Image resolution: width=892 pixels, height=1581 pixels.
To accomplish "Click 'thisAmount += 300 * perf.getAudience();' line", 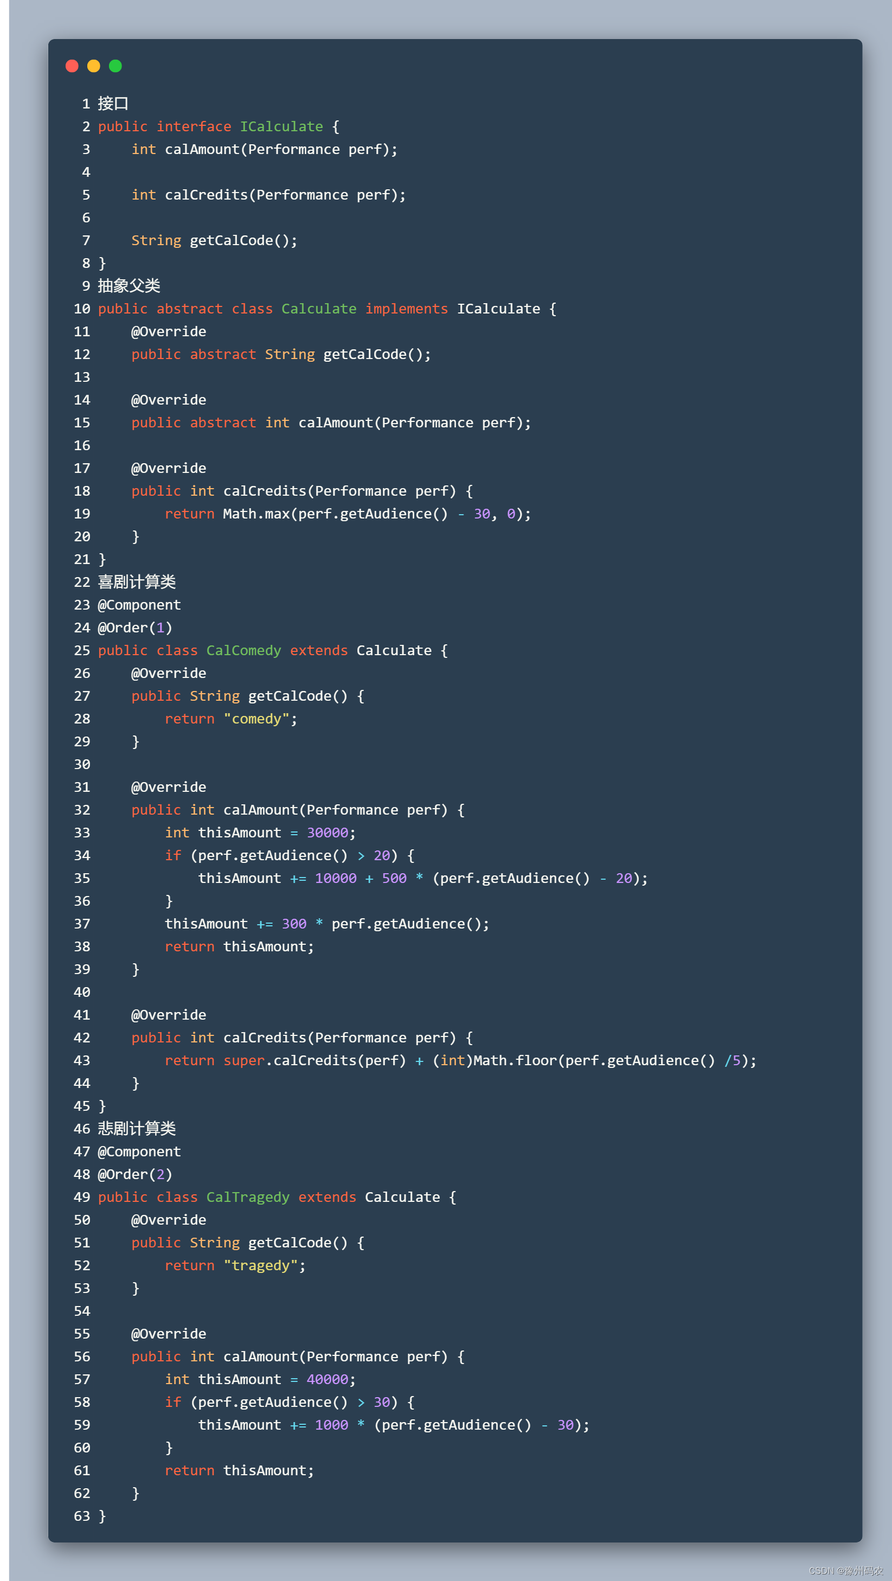I will (x=327, y=924).
